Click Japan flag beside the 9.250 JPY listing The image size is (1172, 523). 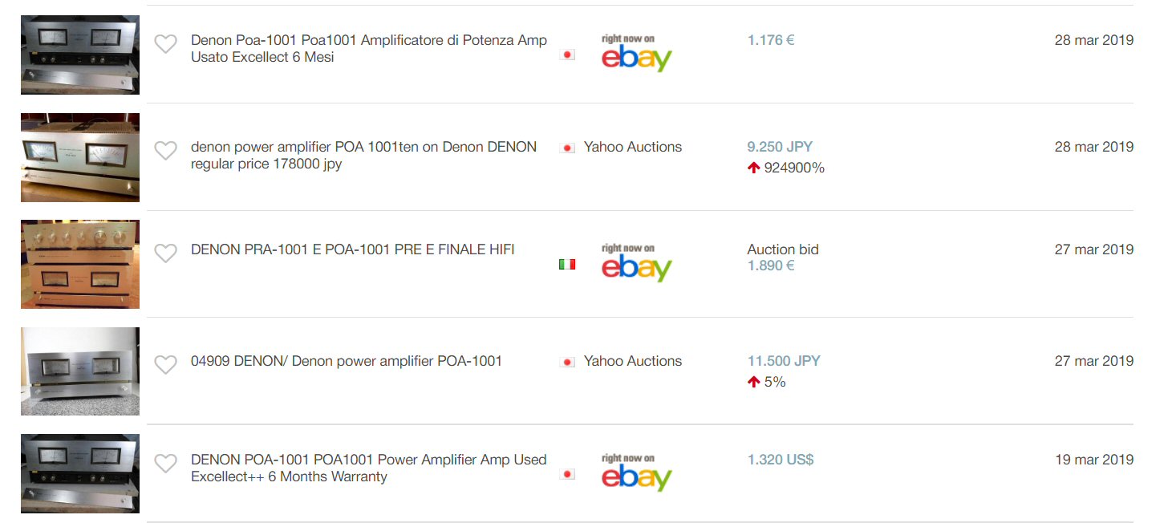point(567,148)
